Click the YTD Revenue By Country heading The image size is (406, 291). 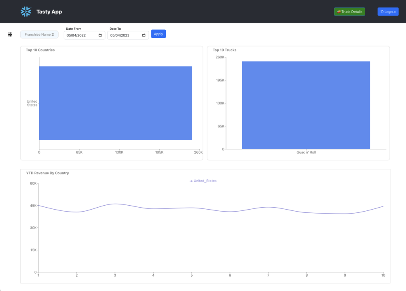[x=48, y=173]
